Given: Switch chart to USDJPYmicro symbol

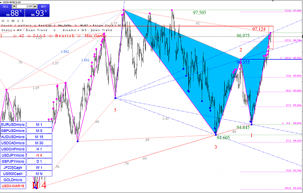Looking at the screenshot, I should coord(13,155).
